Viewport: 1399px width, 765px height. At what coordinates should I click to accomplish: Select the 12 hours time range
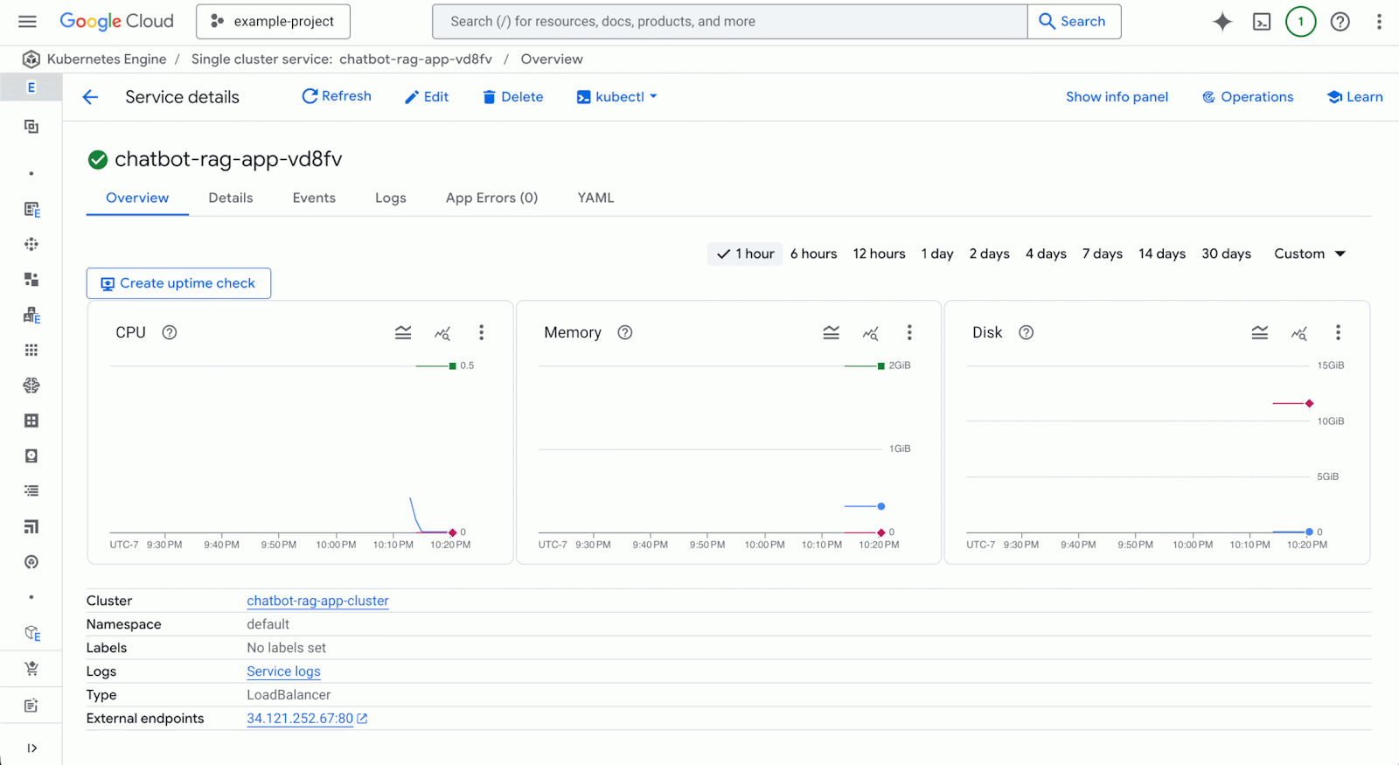[x=880, y=254]
